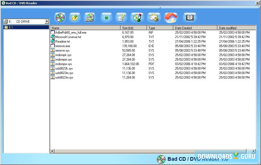Viewport: 261px width, 165px height.
Task: Click the CD disc toolbar icon
Action: (x=60, y=18)
